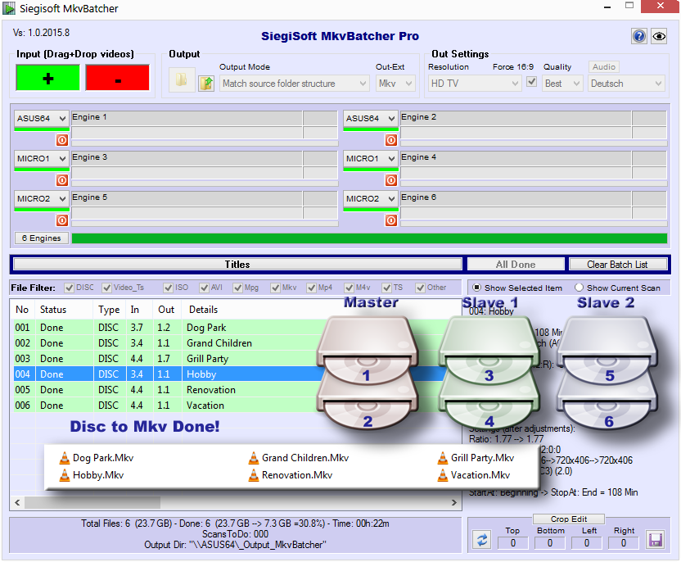Image resolution: width=681 pixels, height=562 pixels.
Task: Stop Engine 4 with red stop icon
Action: click(391, 180)
